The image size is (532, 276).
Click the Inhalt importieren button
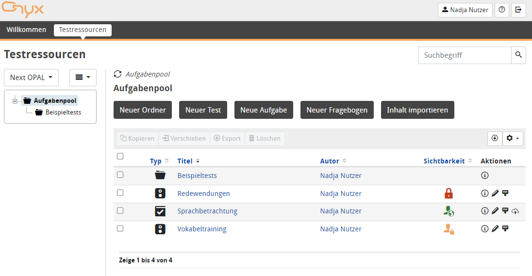[x=417, y=110]
